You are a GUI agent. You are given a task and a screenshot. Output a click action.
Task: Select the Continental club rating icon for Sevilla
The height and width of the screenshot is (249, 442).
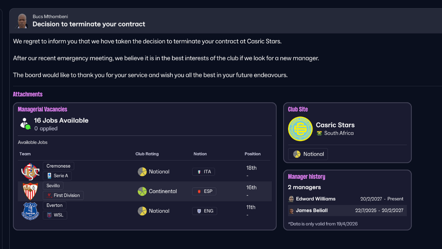pyautogui.click(x=142, y=191)
